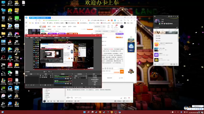Open the Logitech G HUB desktop shortcut
This screenshot has height=114, width=204.
pos(3,105)
